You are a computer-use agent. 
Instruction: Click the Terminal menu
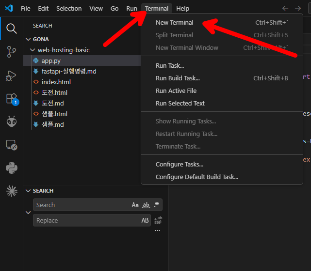(x=157, y=9)
